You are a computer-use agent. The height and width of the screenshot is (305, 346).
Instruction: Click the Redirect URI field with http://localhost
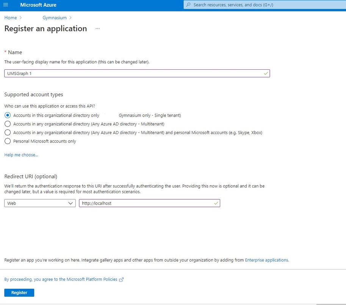point(146,203)
